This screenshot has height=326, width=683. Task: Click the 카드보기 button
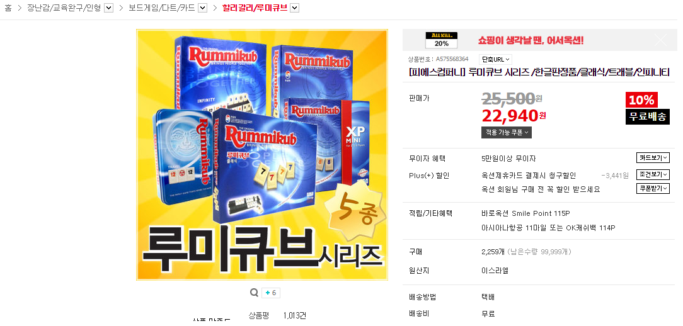tap(653, 158)
